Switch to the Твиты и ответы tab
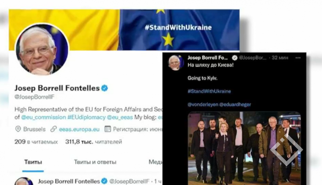The image size is (322, 185). pyautogui.click(x=95, y=162)
